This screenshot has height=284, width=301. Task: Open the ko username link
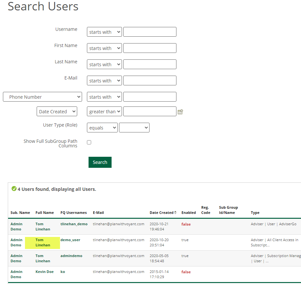[63, 272]
